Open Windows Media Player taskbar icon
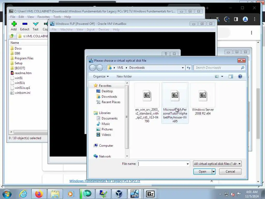Viewport: 265px width, 199px height. tap(70, 194)
